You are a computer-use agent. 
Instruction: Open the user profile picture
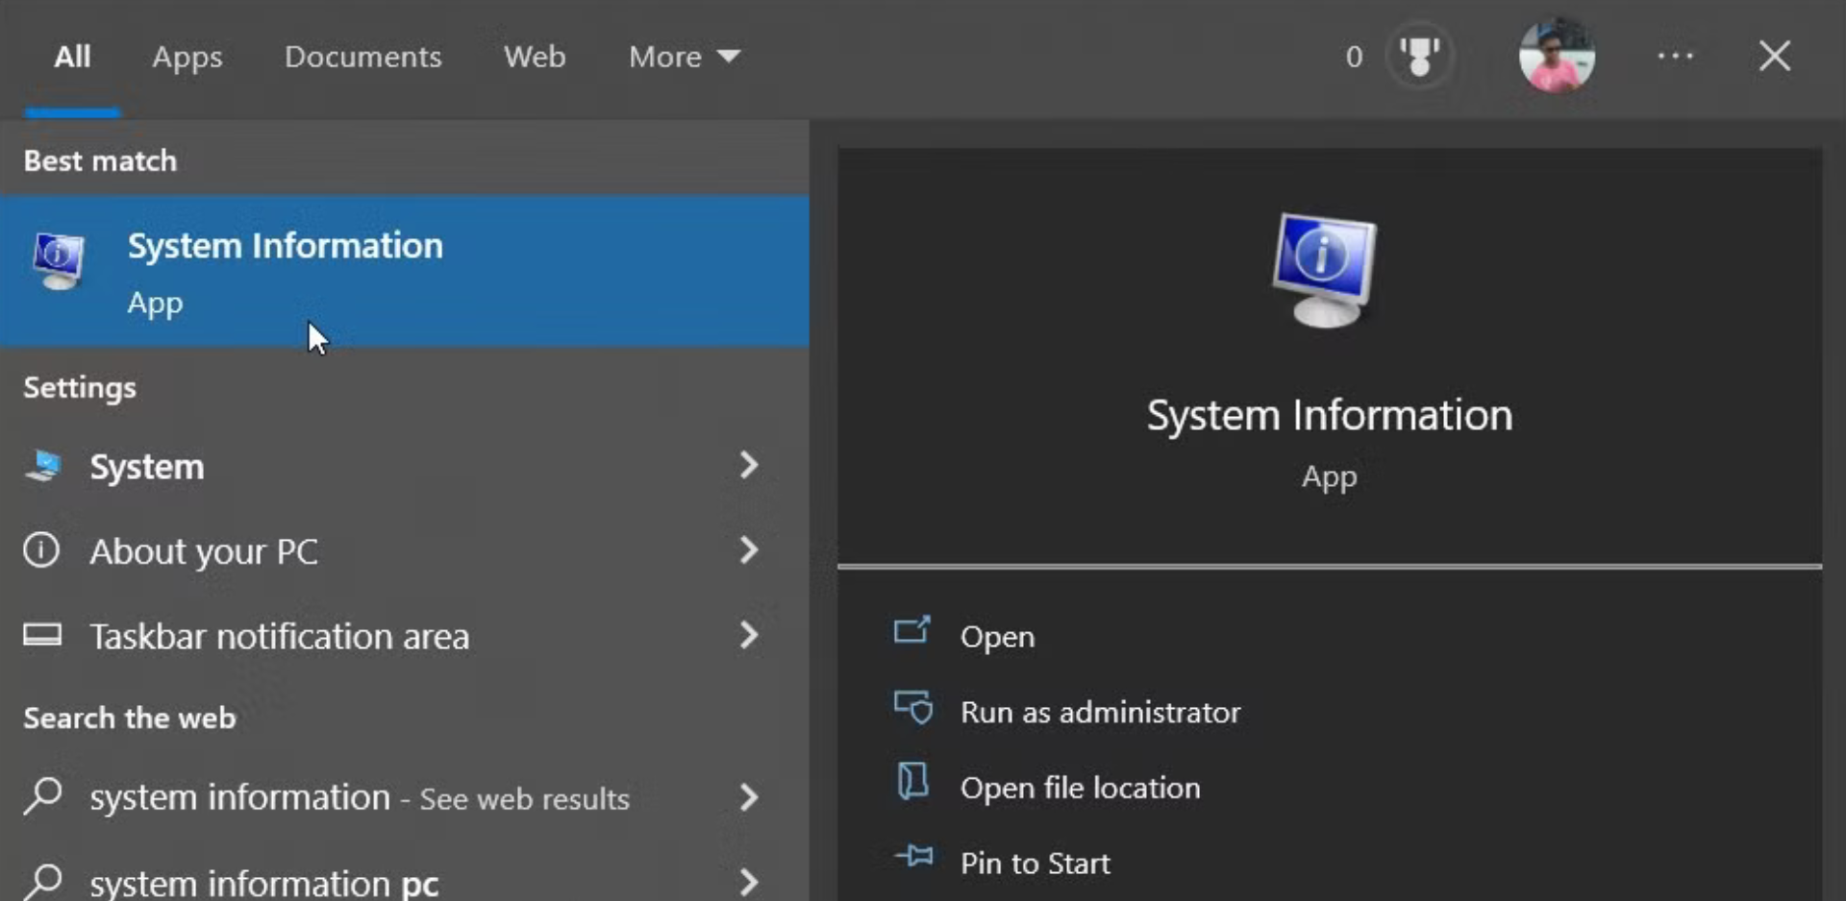pyautogui.click(x=1556, y=57)
